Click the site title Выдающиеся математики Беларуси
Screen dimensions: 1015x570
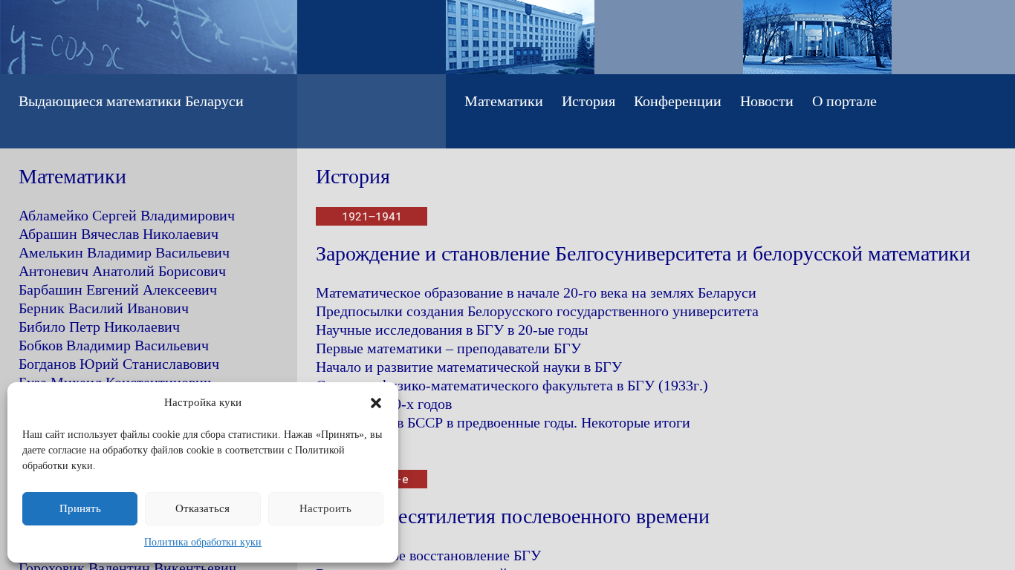[x=131, y=102]
